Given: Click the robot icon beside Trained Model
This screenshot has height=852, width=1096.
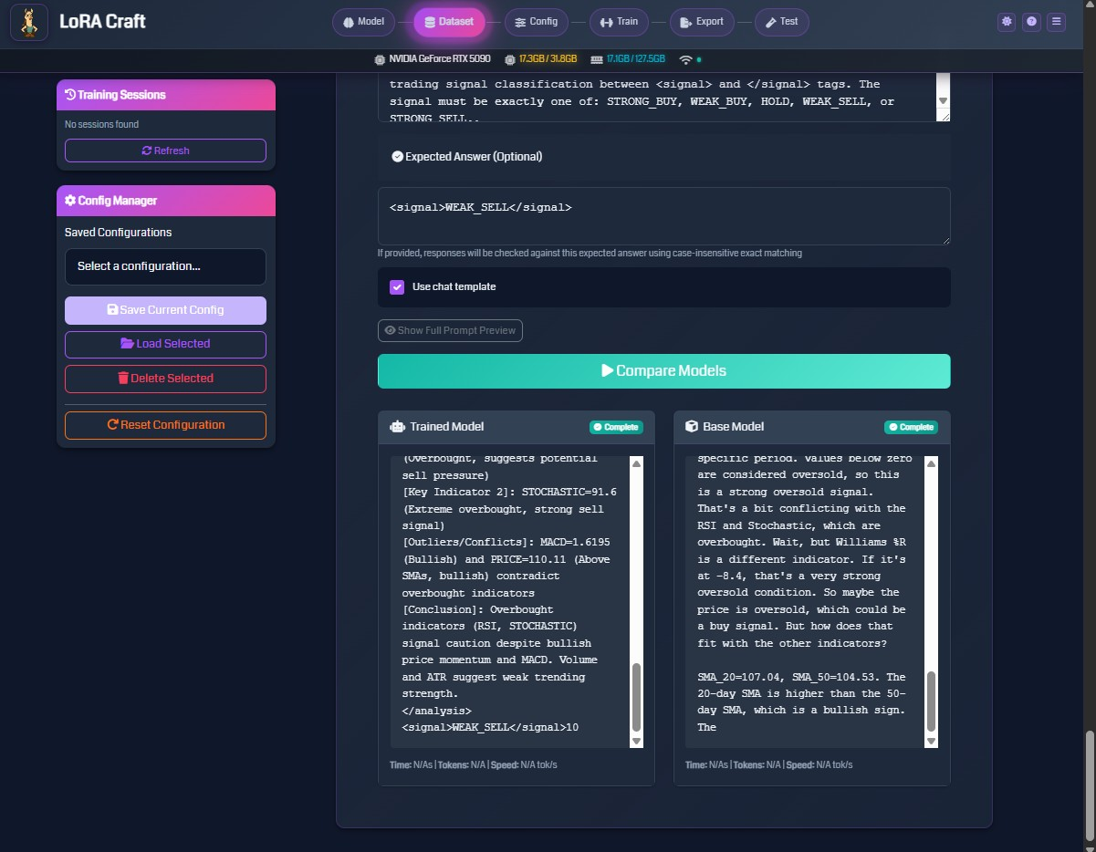Looking at the screenshot, I should [x=397, y=426].
